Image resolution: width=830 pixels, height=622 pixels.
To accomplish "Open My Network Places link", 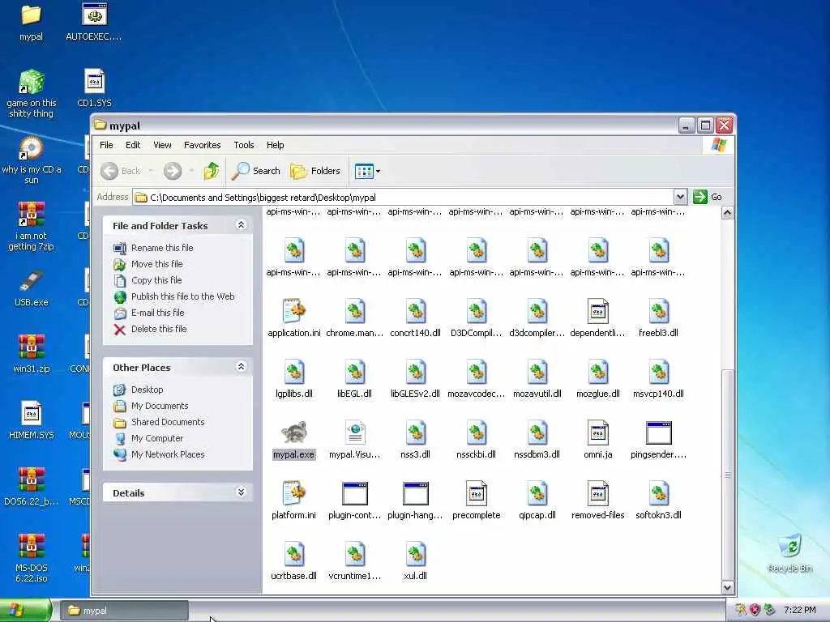I will click(168, 454).
